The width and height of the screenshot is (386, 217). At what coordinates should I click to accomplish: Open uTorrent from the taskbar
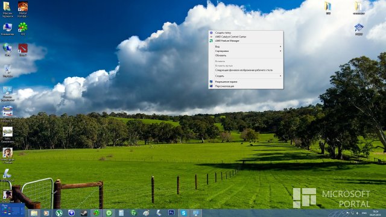point(59,213)
